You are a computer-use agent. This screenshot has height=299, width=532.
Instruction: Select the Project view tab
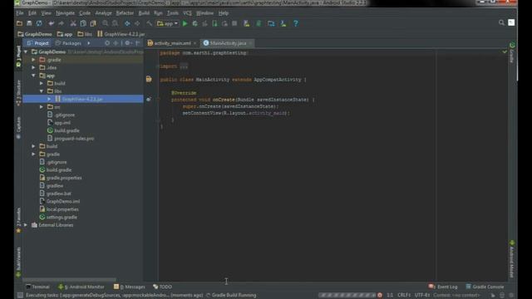click(x=38, y=43)
